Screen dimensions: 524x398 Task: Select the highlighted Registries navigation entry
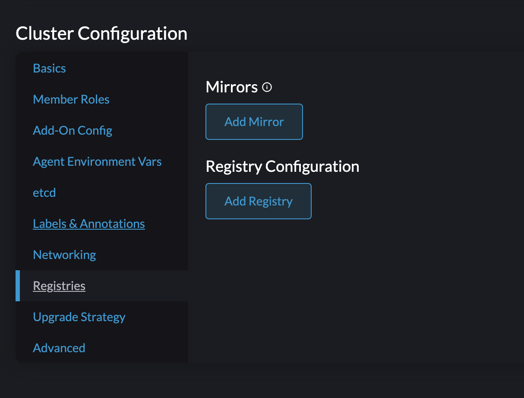59,285
